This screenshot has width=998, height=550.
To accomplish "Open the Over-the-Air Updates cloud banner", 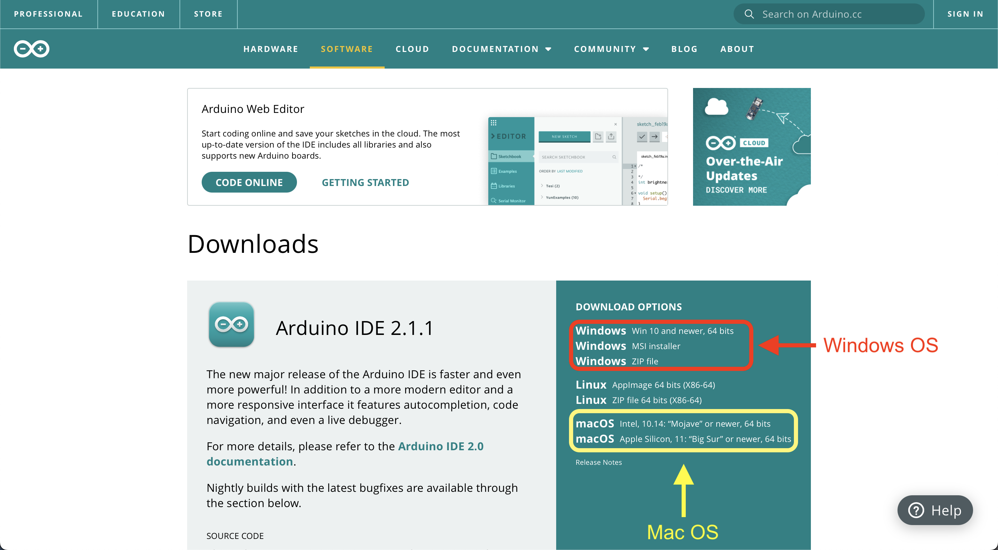I will pyautogui.click(x=752, y=147).
